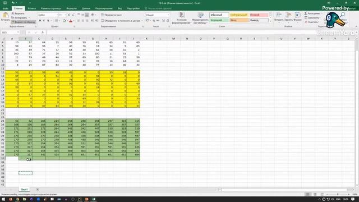Toggle Bold formatting
Viewport: 359px width, 202px height.
40,21
